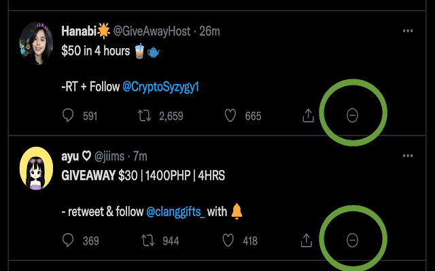Open the @GiveAwayHost handle
Image resolution: width=435 pixels, height=271 pixels.
pyautogui.click(x=151, y=31)
